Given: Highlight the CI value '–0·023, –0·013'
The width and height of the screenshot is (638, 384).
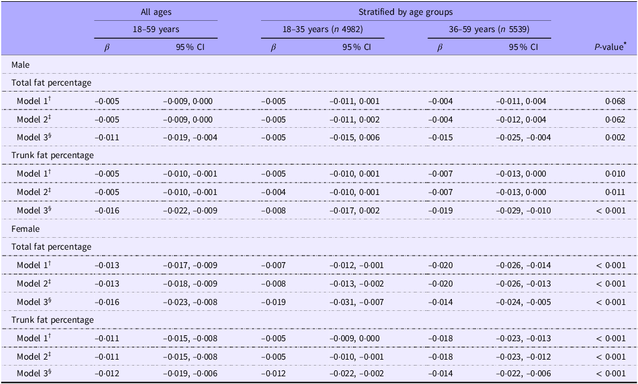Looking at the screenshot, I should pyautogui.click(x=523, y=338).
